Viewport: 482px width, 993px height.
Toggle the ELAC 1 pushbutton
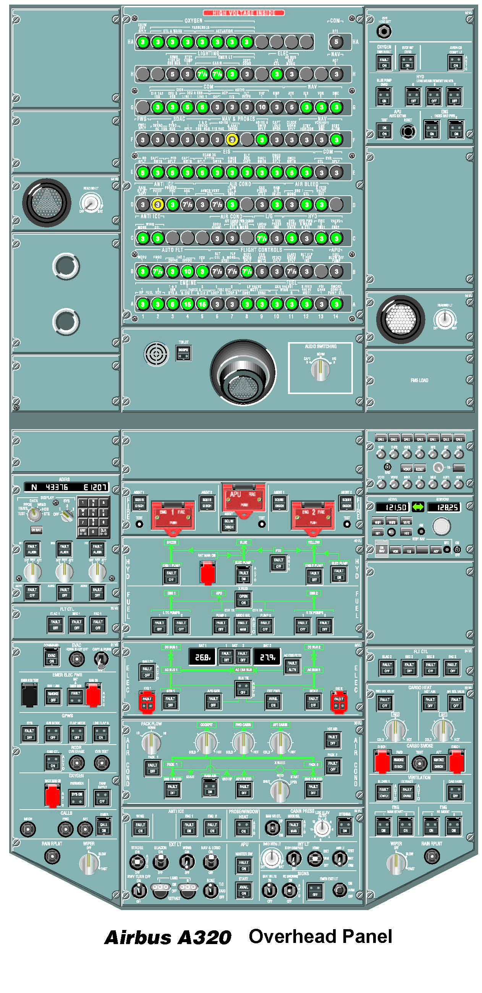tap(55, 625)
